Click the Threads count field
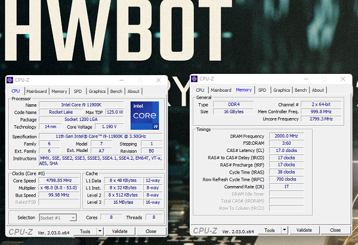Image resolution: width=358 pixels, height=245 pixels. click(x=154, y=217)
